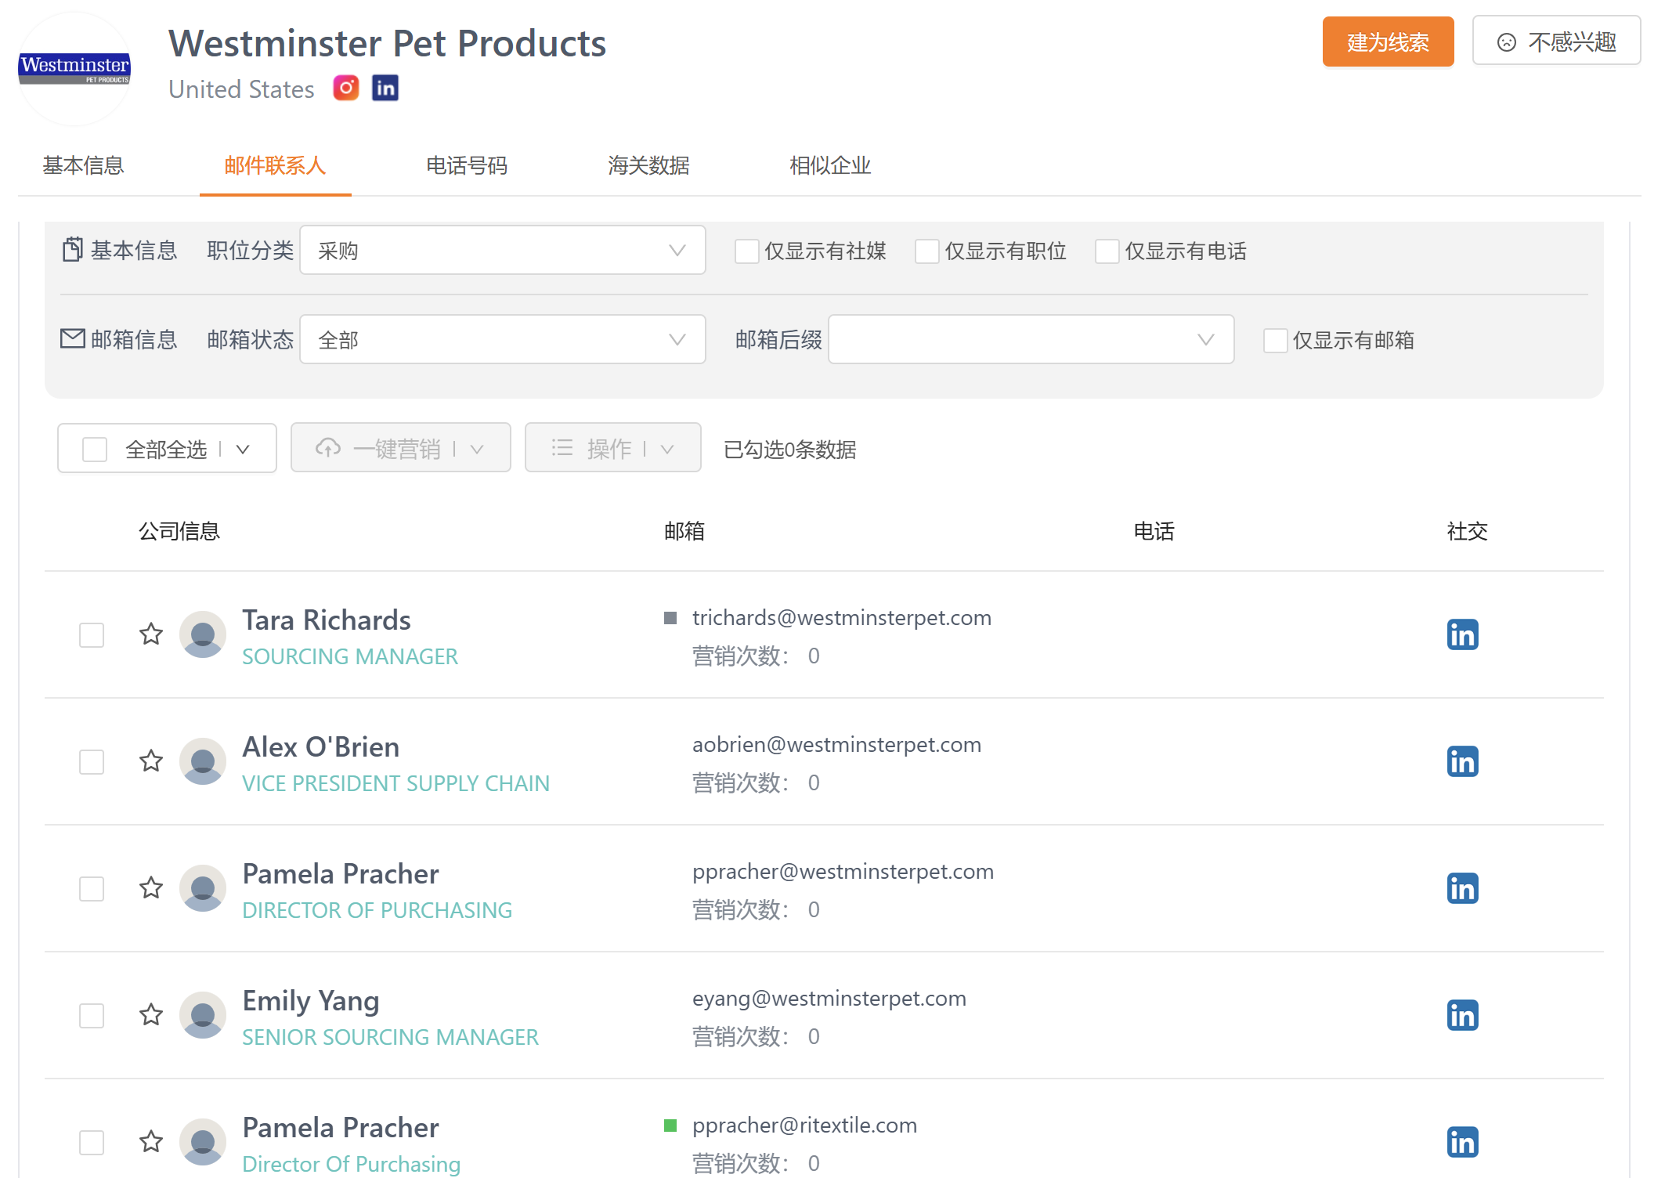Toggle the 仅显示有职位 checkbox

927,251
